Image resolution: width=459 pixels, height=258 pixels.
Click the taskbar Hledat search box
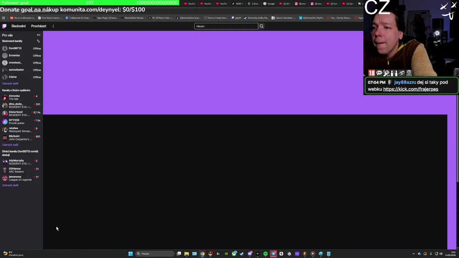click(155, 254)
